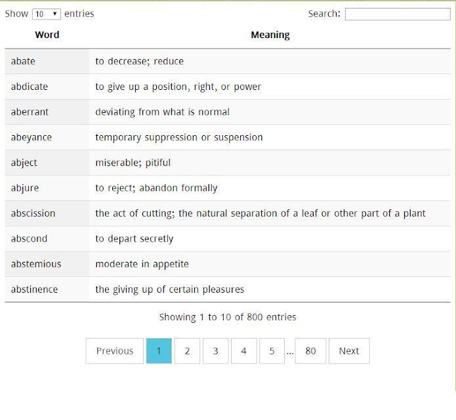
Task: Go to page 2
Action: (x=187, y=351)
